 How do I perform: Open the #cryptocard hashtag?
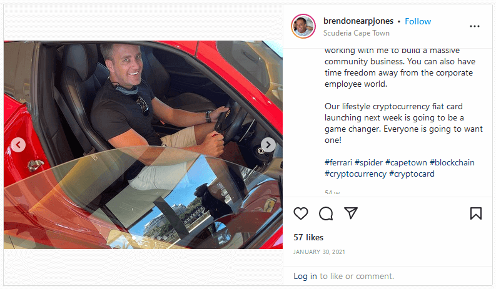[412, 174]
